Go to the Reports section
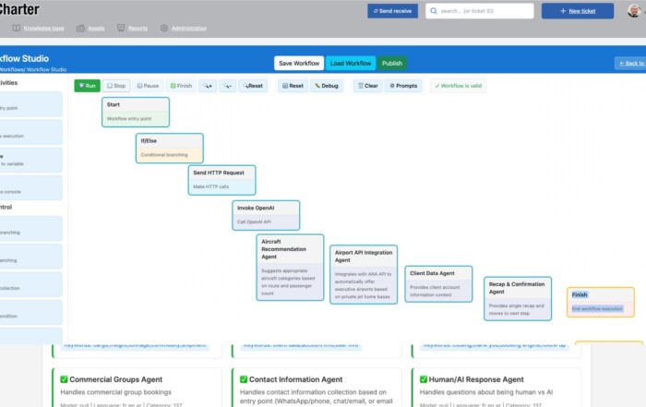Viewport: 646px width, 407px height. pyautogui.click(x=133, y=29)
